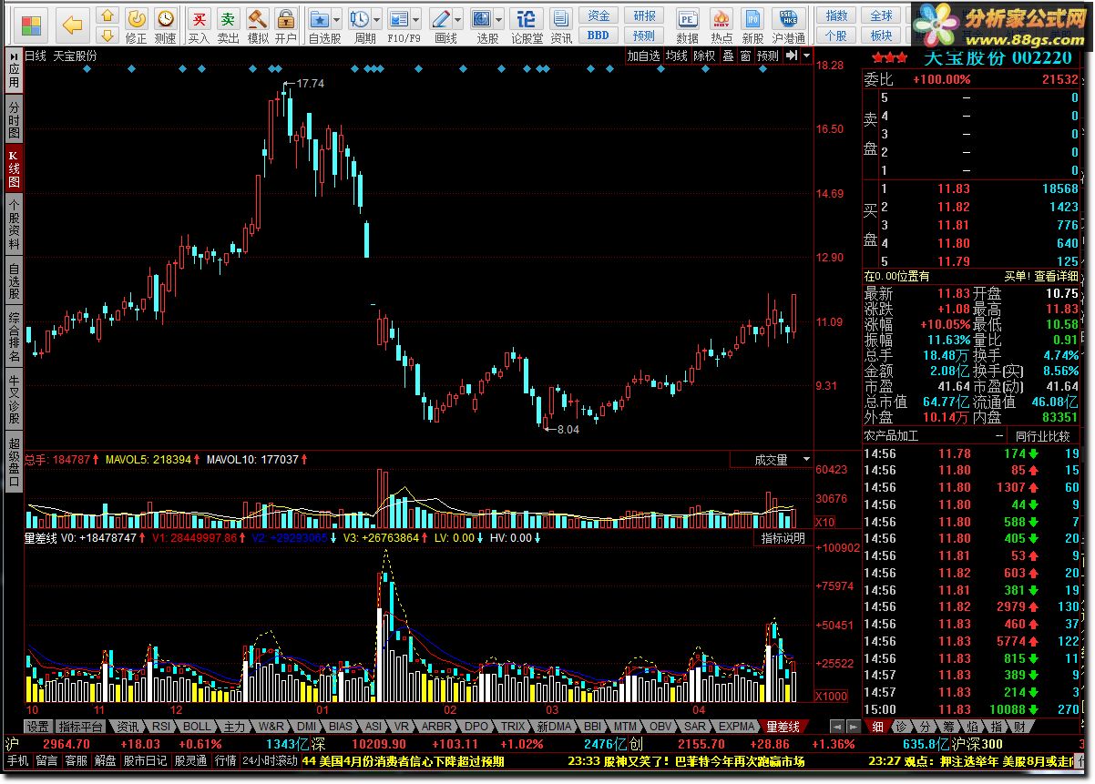Open the 查看详细 view details link
This screenshot has width=1095, height=784.
click(x=1056, y=276)
